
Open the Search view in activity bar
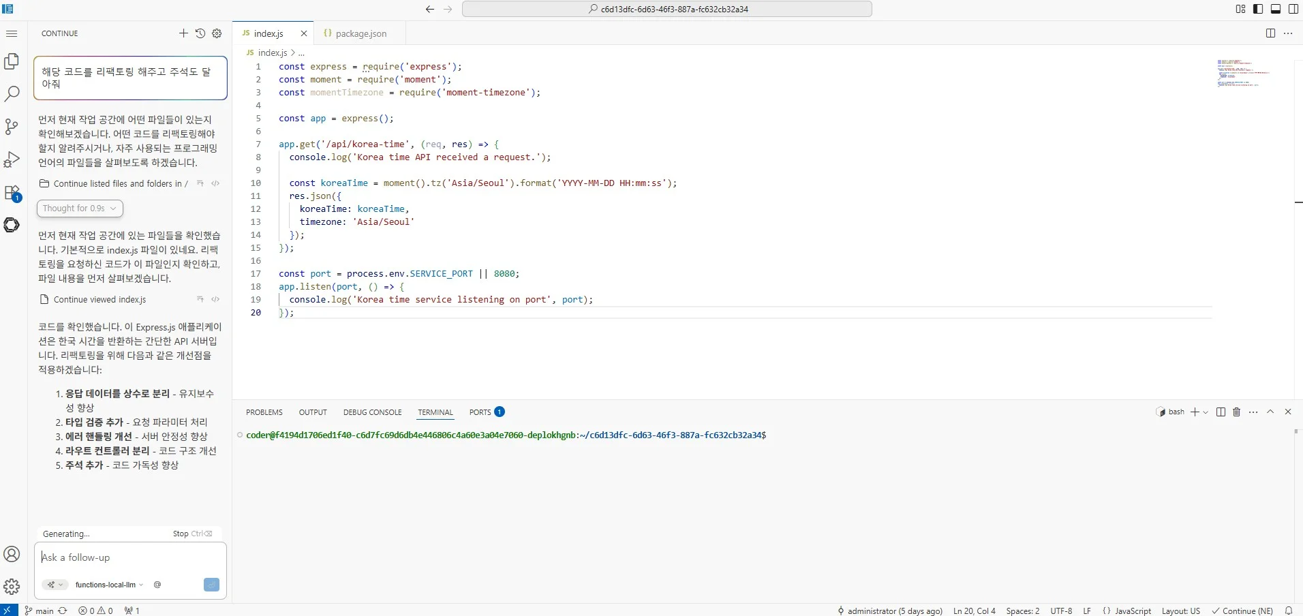point(12,94)
